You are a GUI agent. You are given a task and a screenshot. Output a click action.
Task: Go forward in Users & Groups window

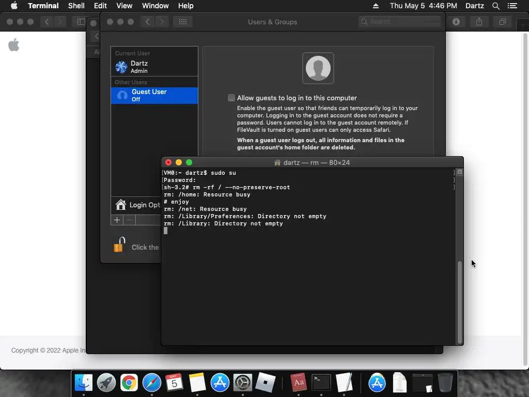(162, 22)
